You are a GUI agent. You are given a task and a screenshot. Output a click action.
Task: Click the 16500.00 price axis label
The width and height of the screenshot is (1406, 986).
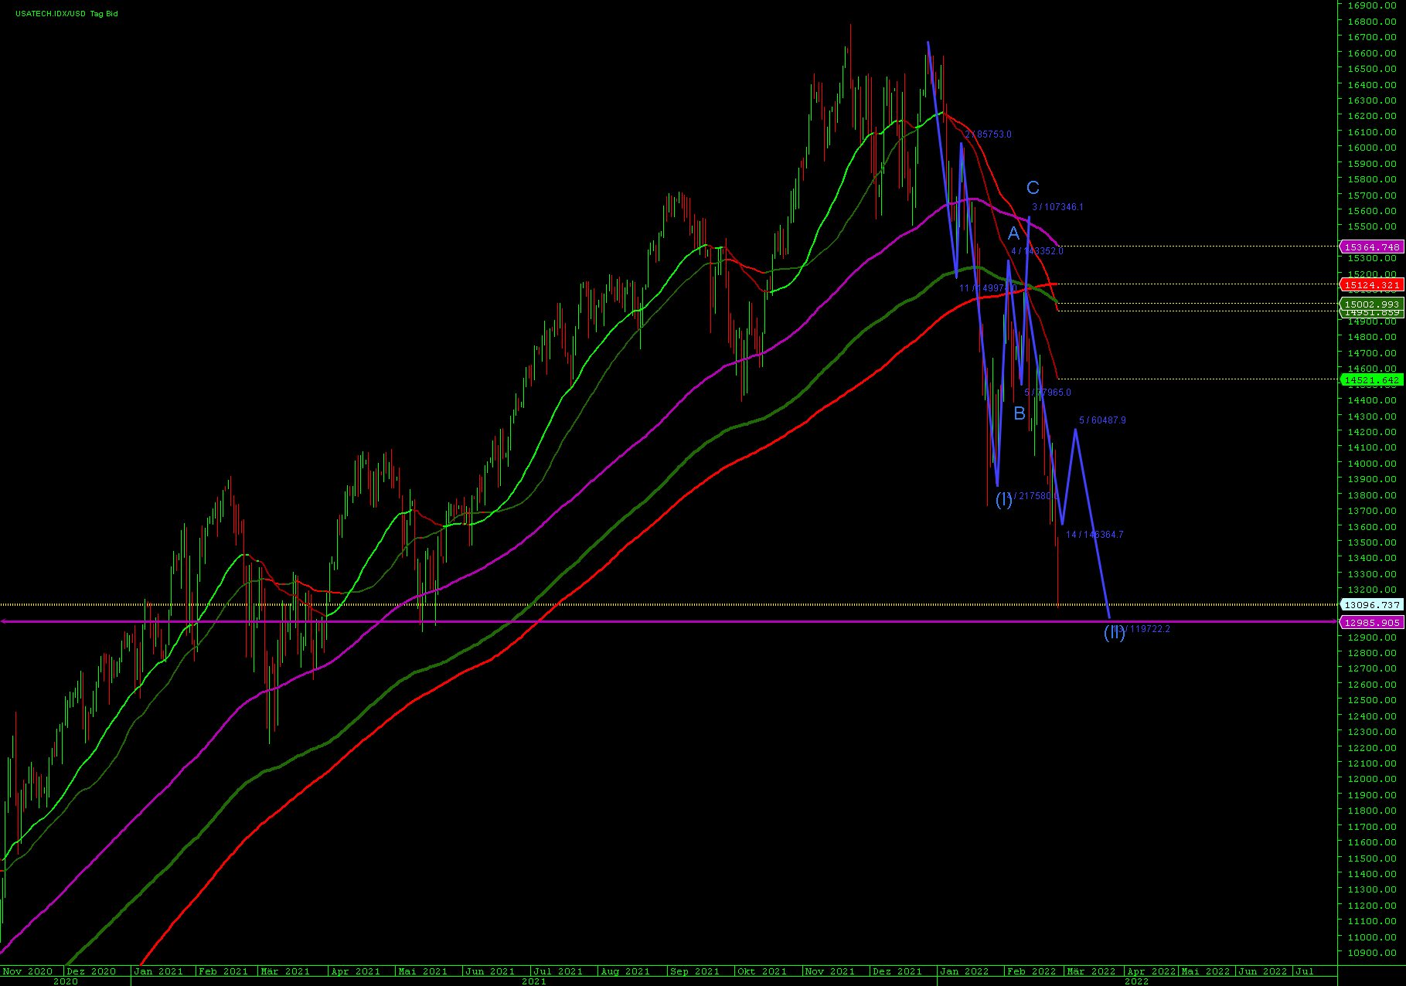click(1372, 69)
